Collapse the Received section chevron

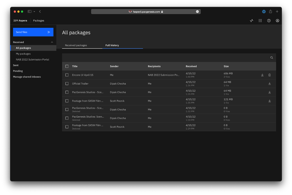click(52, 42)
